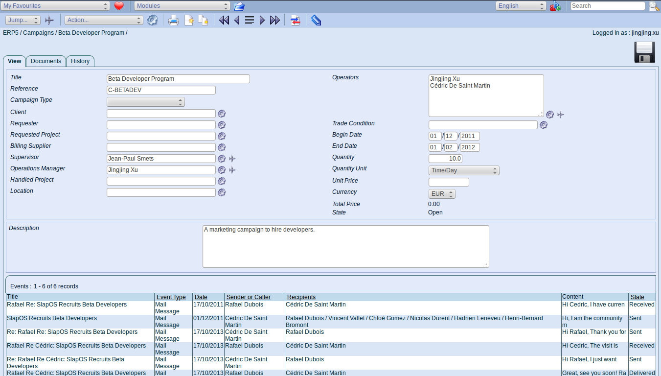661x376 pixels.
Task: Open the Currency EUR dropdown
Action: pyautogui.click(x=442, y=194)
